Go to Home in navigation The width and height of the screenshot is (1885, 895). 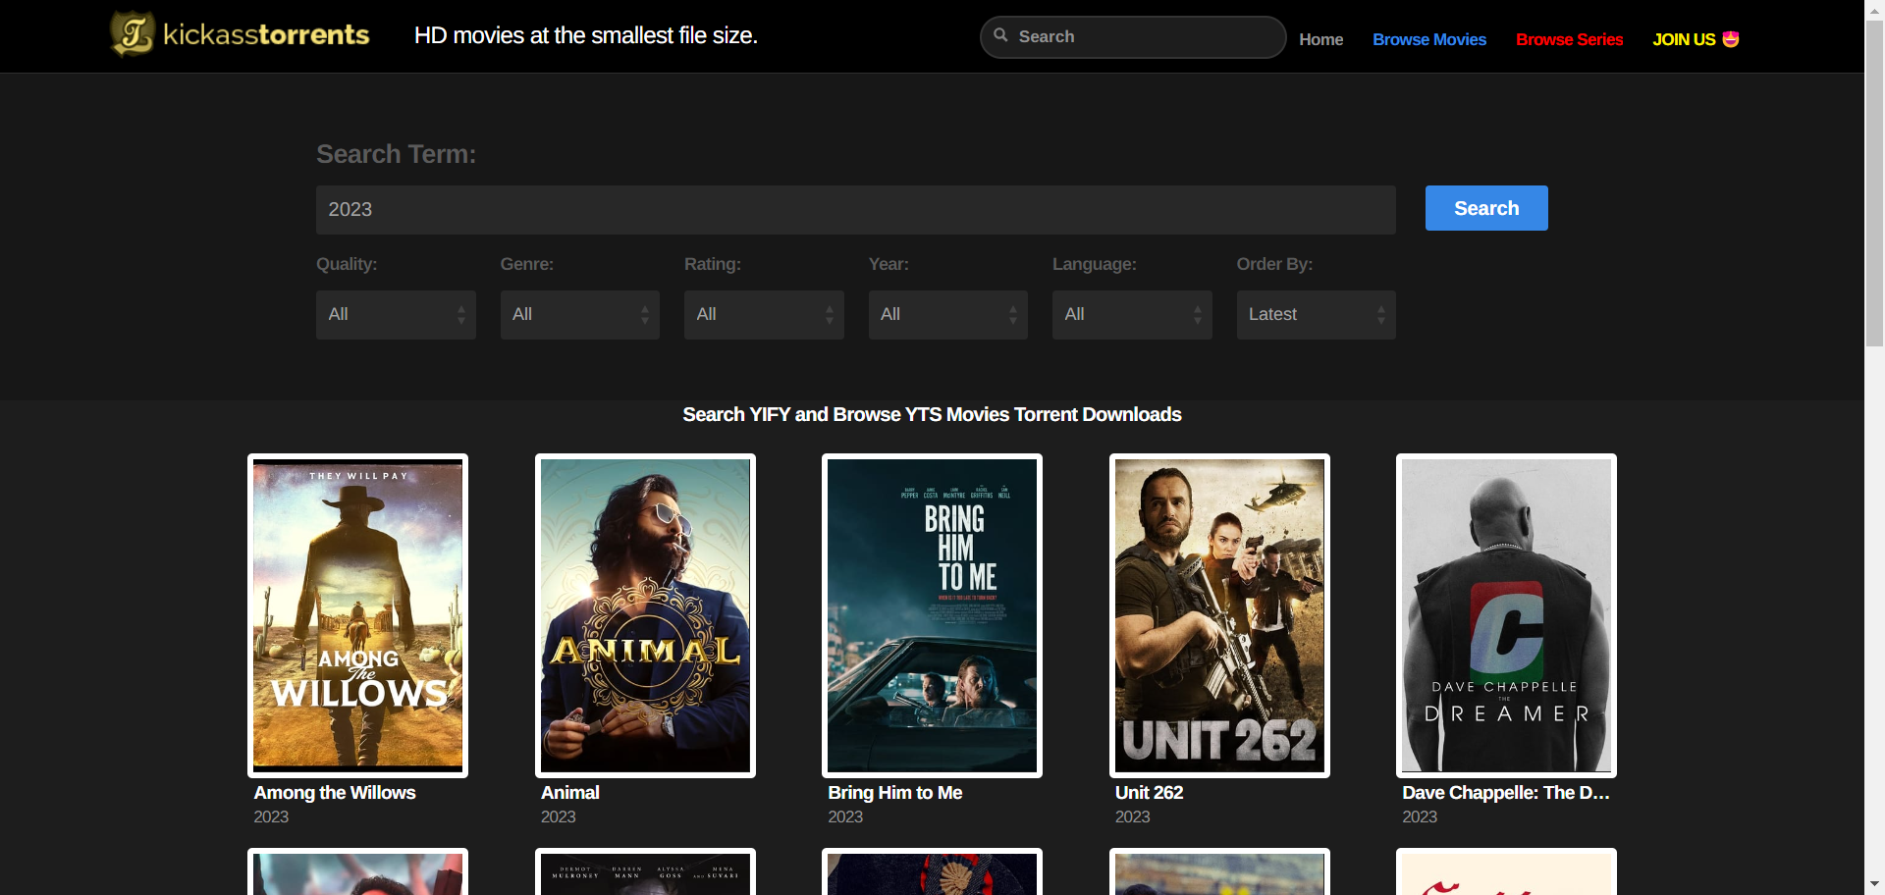tap(1320, 39)
